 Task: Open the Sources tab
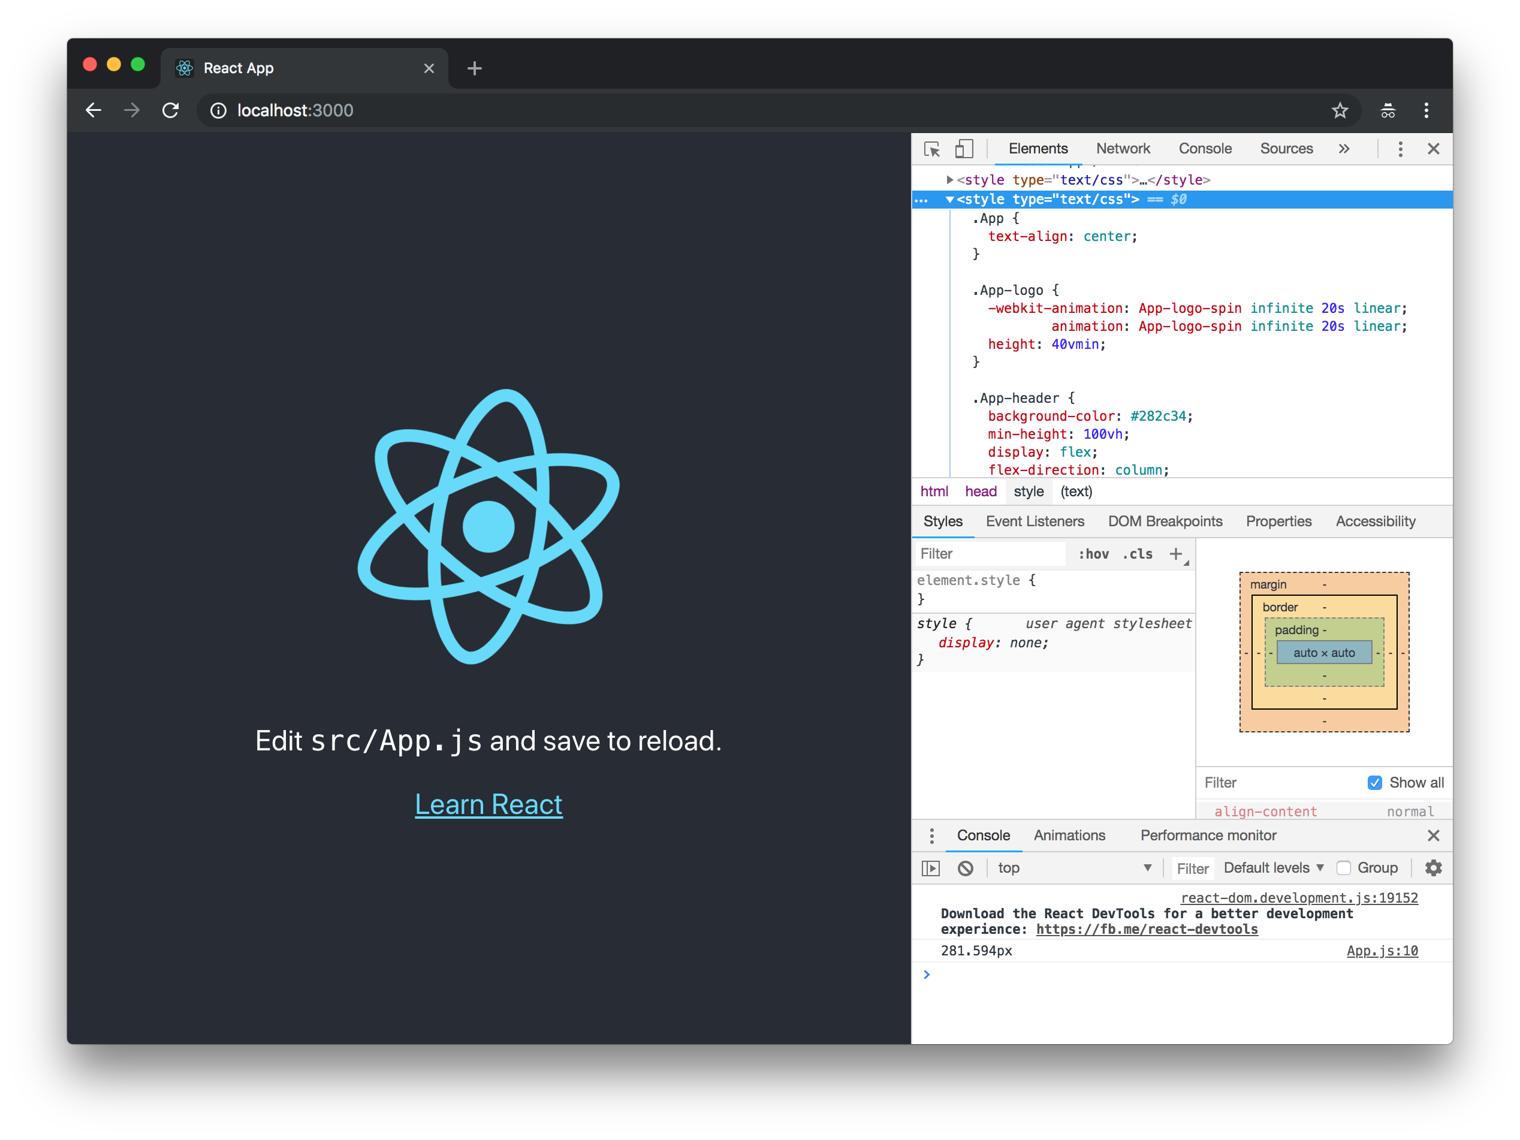pos(1286,149)
